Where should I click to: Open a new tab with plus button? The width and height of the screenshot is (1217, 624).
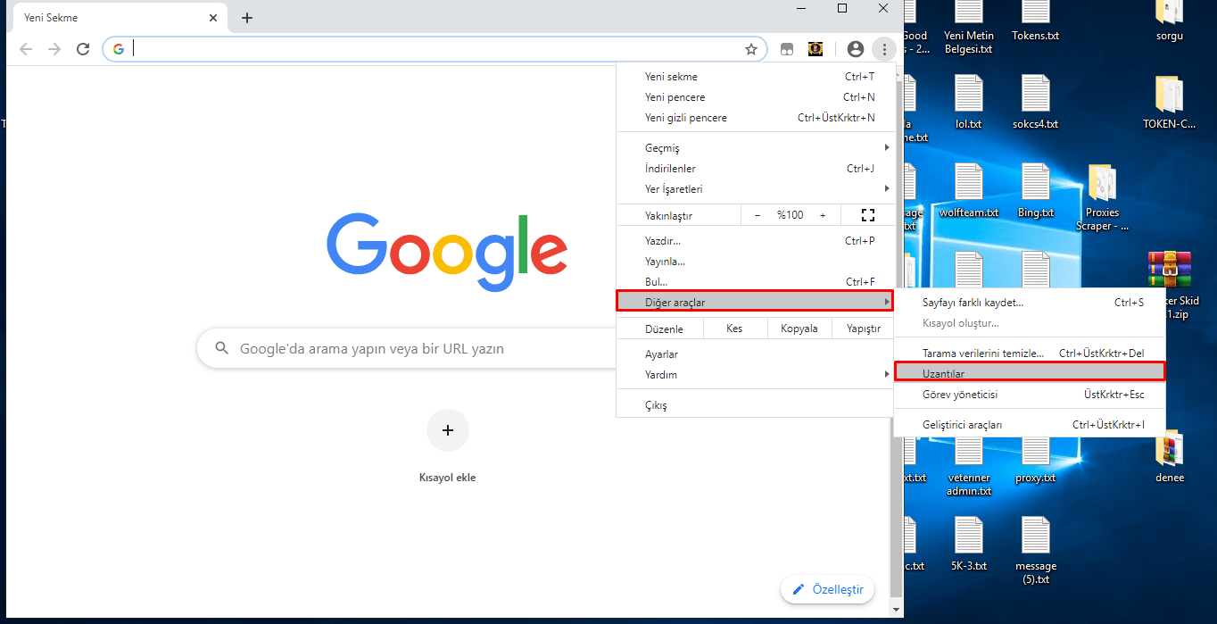247,18
